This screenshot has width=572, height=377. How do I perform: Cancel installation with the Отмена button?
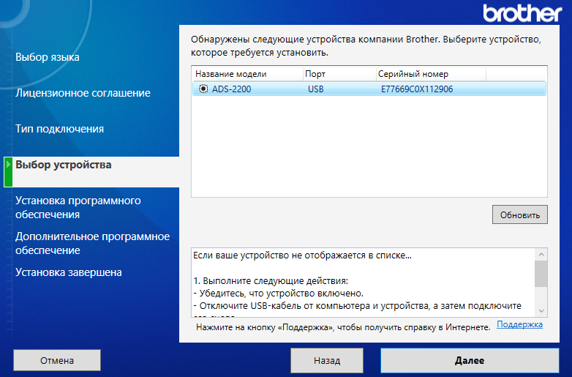pos(57,361)
